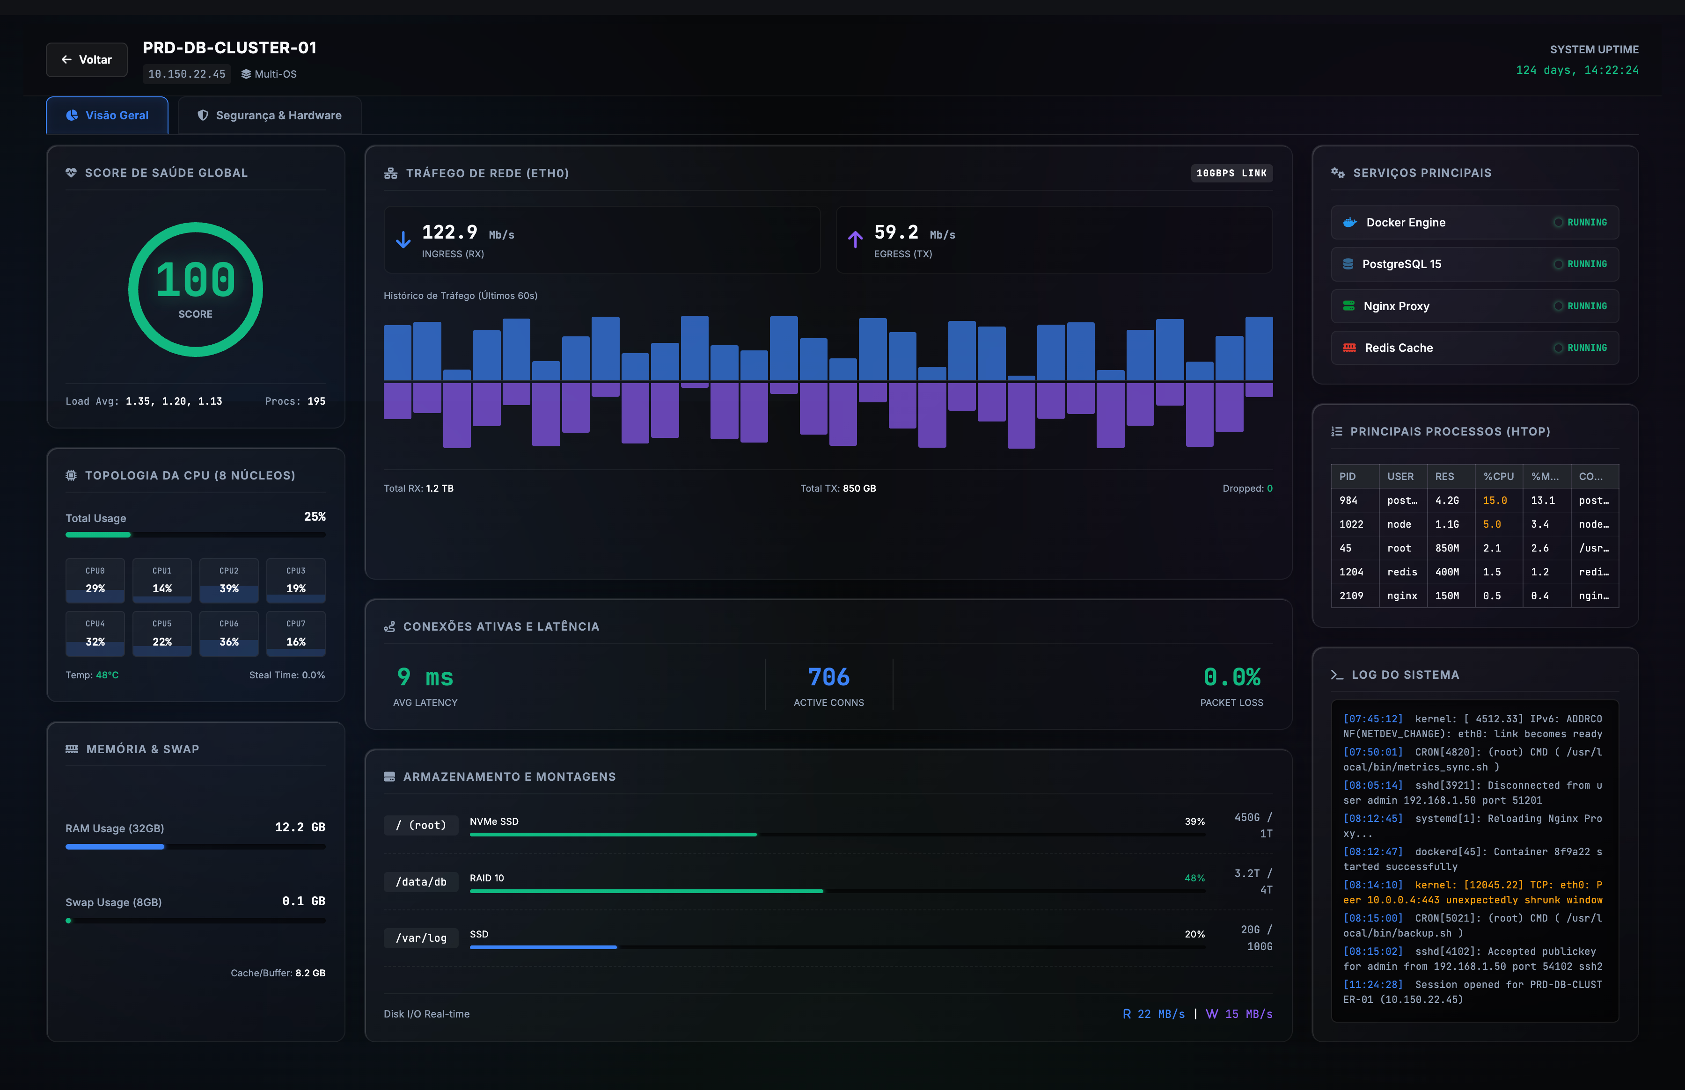Click the Multi-OS layers icon
This screenshot has height=1090, width=1685.
tap(246, 74)
